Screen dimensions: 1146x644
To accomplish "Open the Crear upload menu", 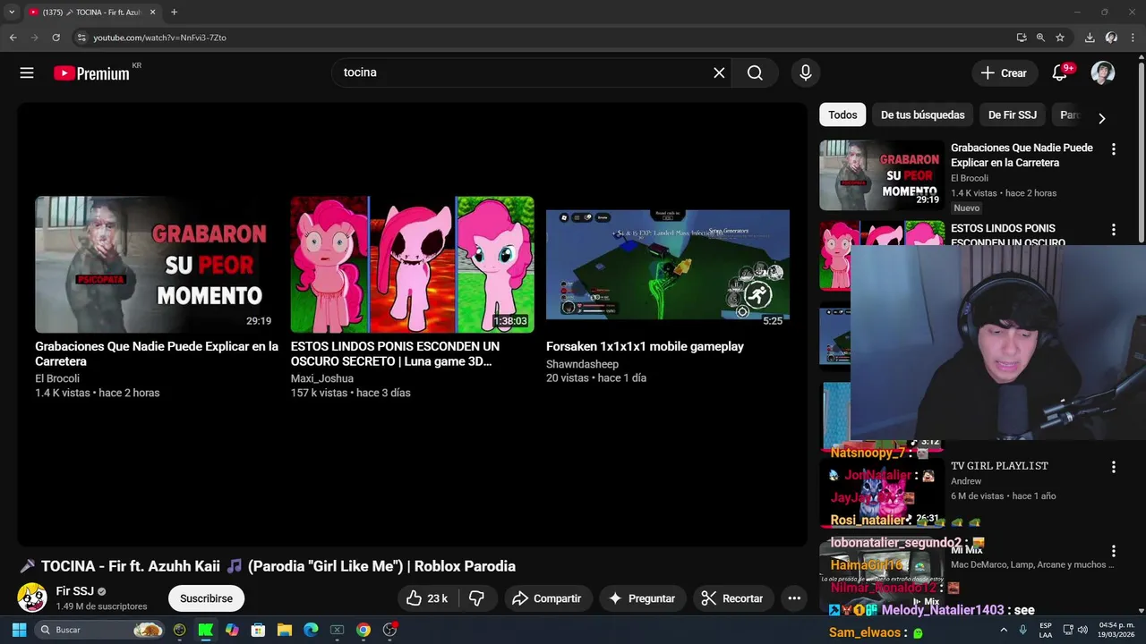I will (1005, 73).
